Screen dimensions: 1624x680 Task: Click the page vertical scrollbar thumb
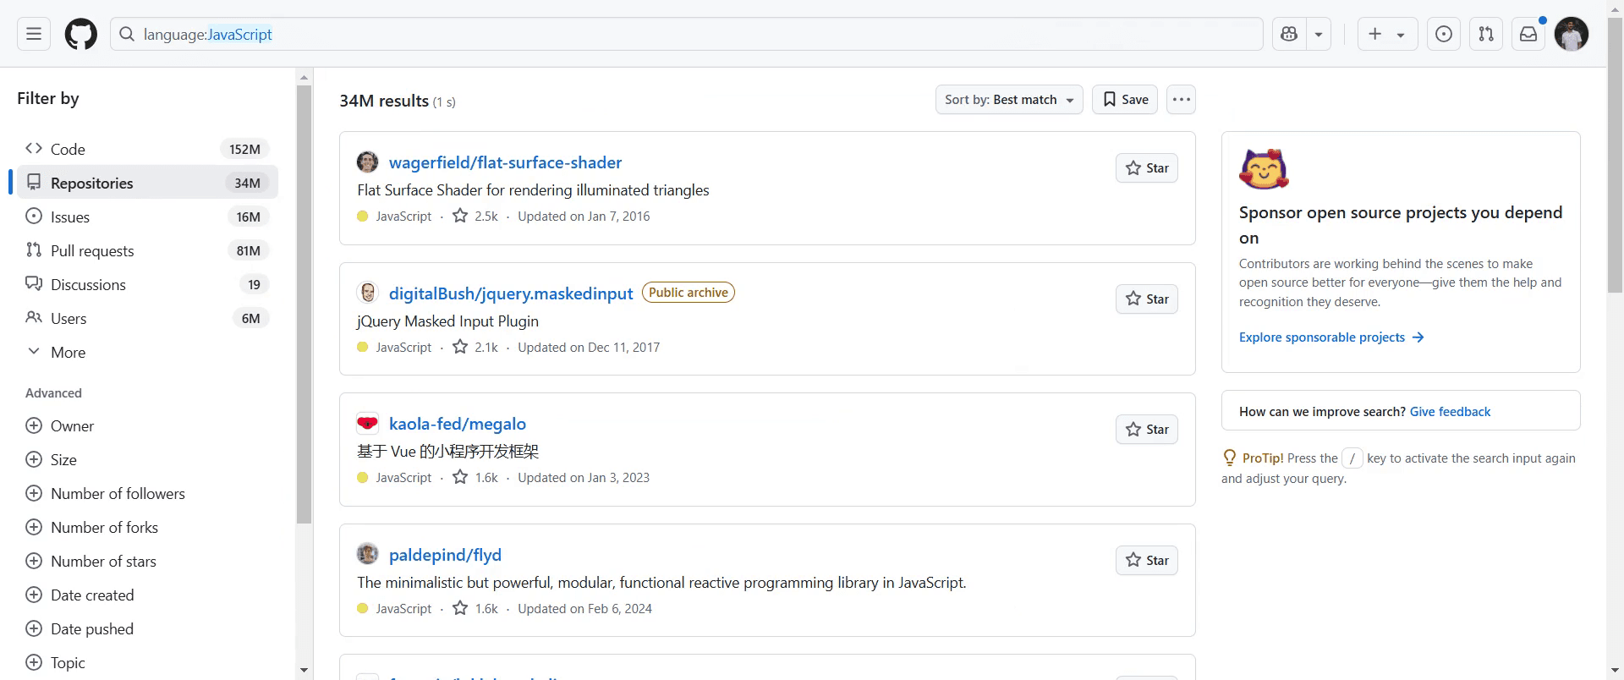[1615, 156]
